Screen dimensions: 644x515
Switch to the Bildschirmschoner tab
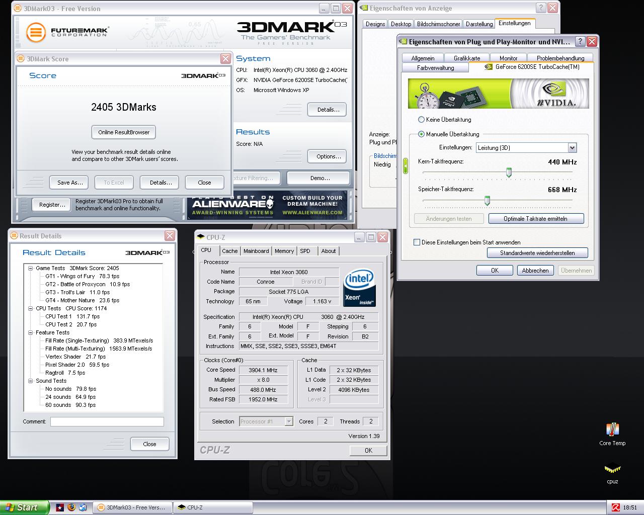(x=439, y=24)
